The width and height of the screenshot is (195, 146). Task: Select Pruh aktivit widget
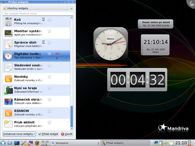pyautogui.click(x=36, y=125)
